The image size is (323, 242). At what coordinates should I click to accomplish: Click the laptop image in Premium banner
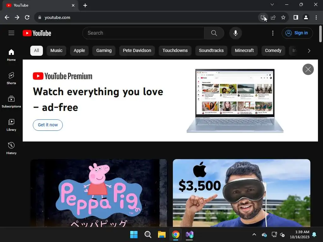pos(235,101)
